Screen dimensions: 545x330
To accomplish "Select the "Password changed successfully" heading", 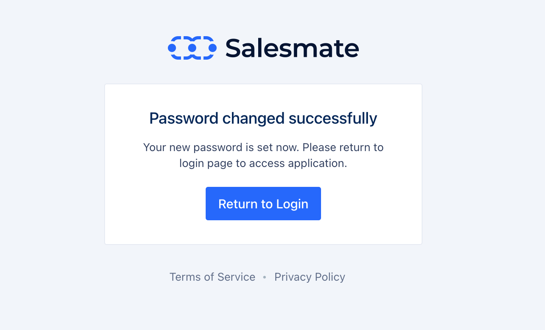I will pyautogui.click(x=263, y=118).
